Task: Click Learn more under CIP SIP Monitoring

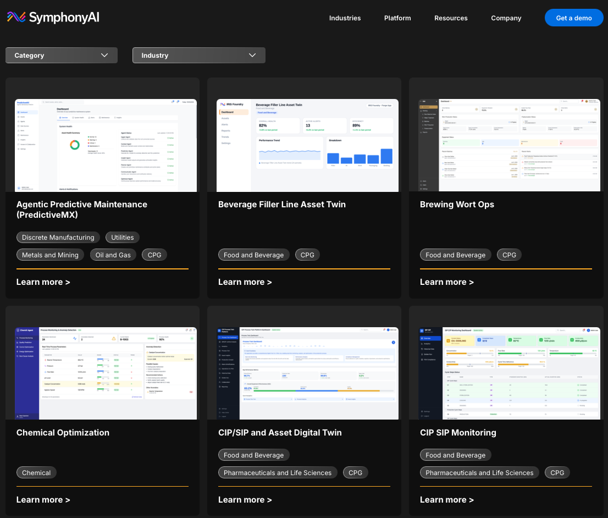Action: click(x=447, y=500)
